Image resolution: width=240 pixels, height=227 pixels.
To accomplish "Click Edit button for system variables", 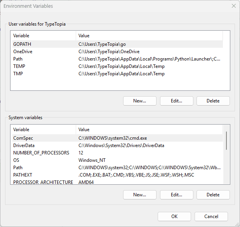I will click(176, 195).
